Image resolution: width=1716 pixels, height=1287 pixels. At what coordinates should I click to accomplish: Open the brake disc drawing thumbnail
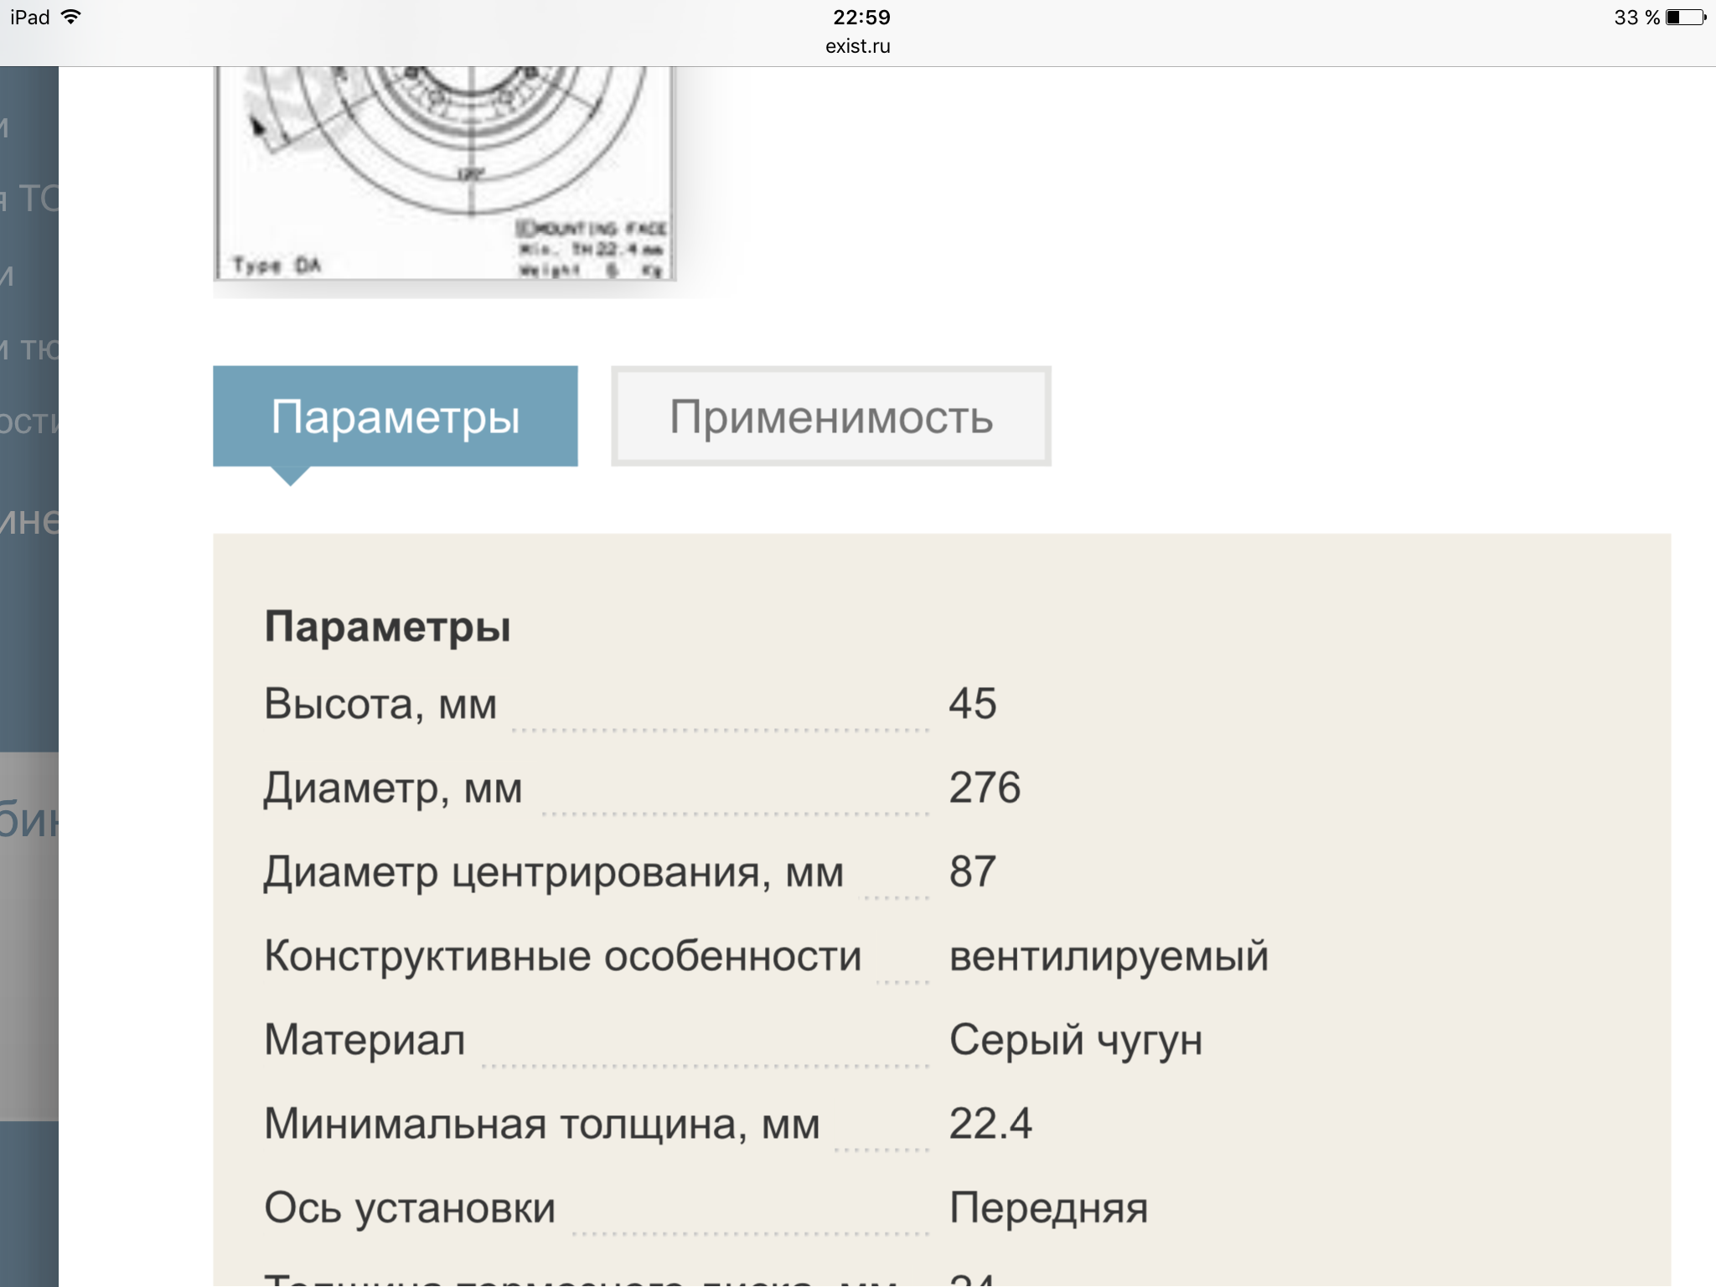(x=444, y=172)
